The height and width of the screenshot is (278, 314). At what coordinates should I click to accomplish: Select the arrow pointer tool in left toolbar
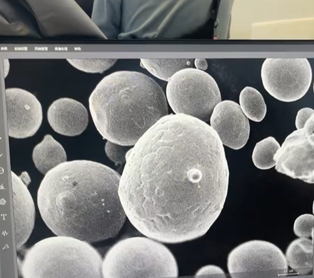pyautogui.click(x=0, y=139)
